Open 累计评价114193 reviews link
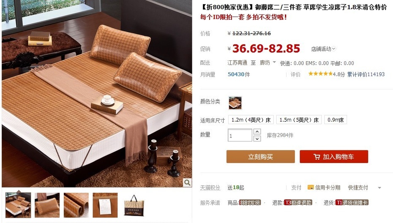The width and height of the screenshot is (393, 223). [x=366, y=74]
